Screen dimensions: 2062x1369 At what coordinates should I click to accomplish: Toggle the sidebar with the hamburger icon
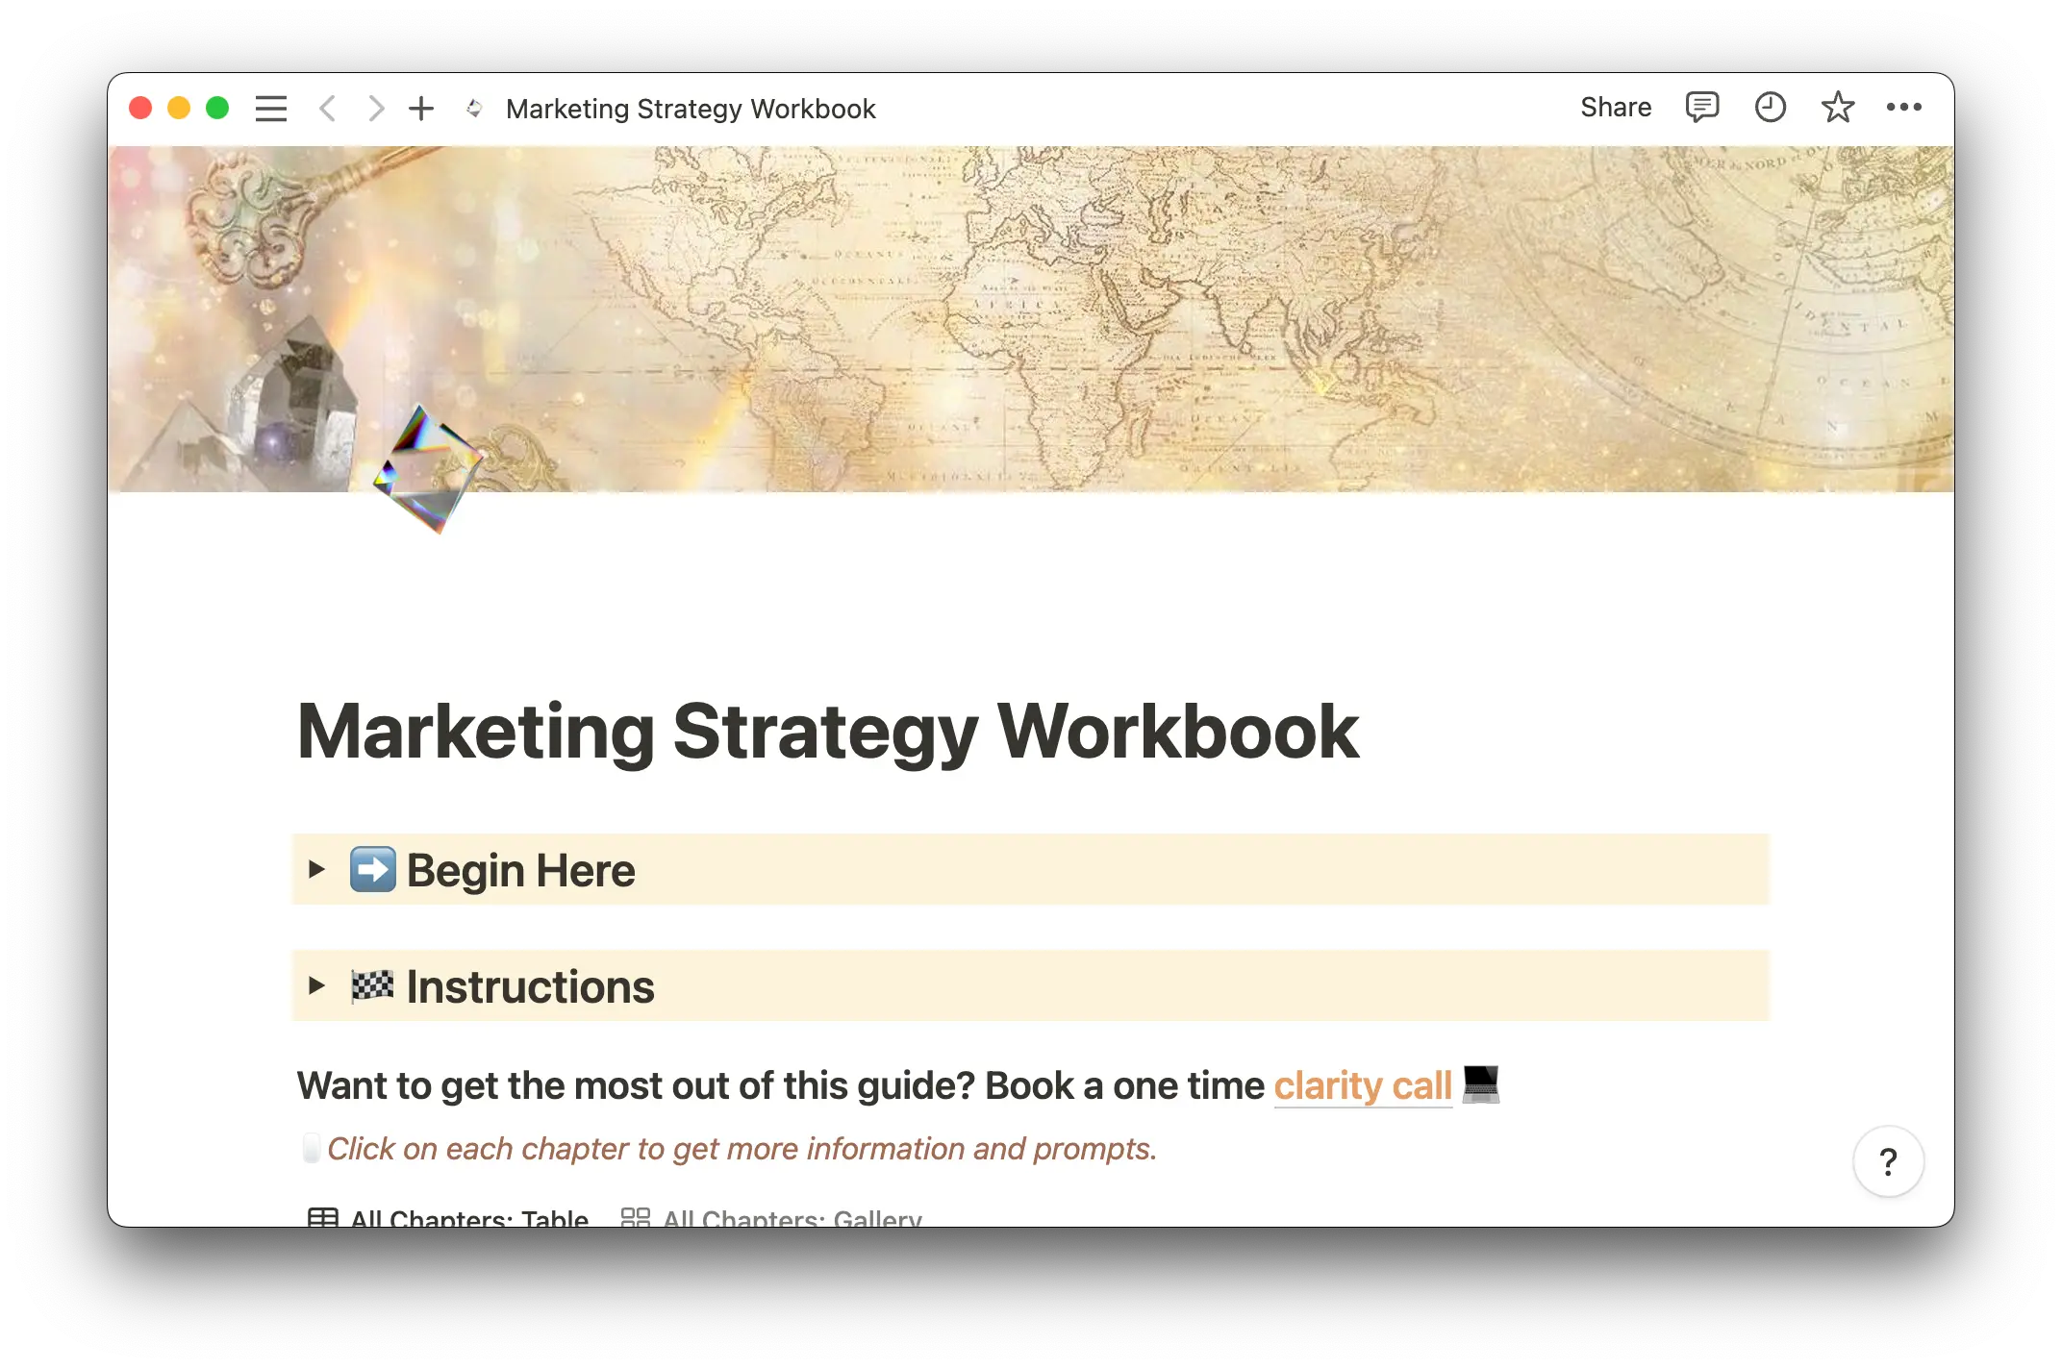pyautogui.click(x=270, y=108)
